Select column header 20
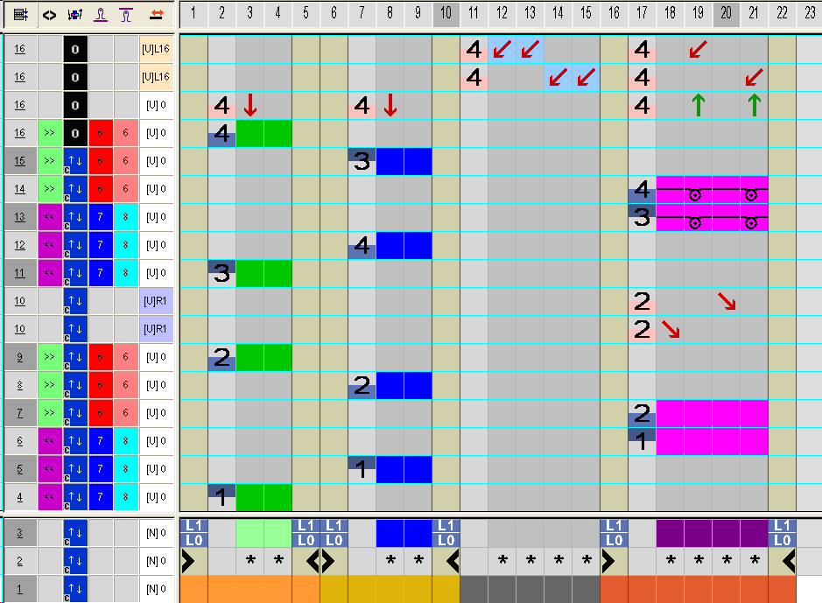This screenshot has width=822, height=603. tap(726, 15)
